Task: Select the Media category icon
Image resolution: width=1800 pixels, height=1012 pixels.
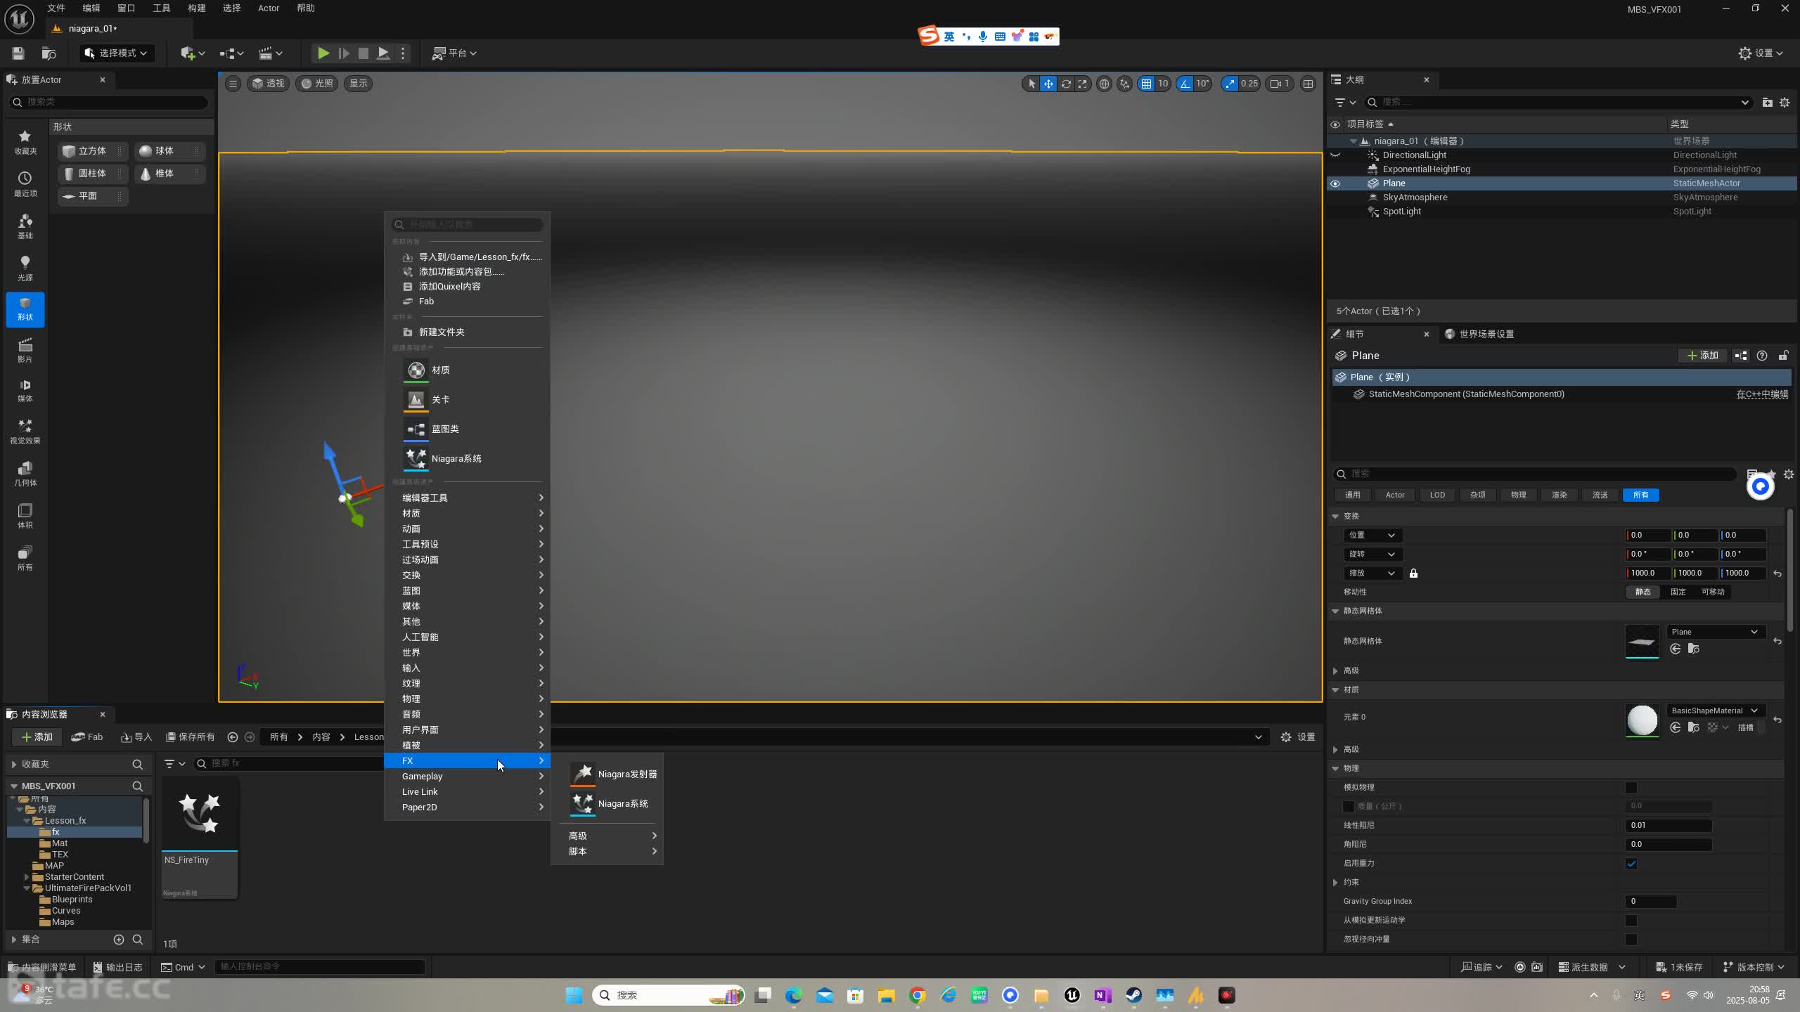Action: click(x=25, y=390)
